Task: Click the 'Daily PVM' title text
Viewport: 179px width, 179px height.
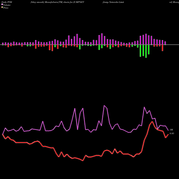Action: (7, 2)
